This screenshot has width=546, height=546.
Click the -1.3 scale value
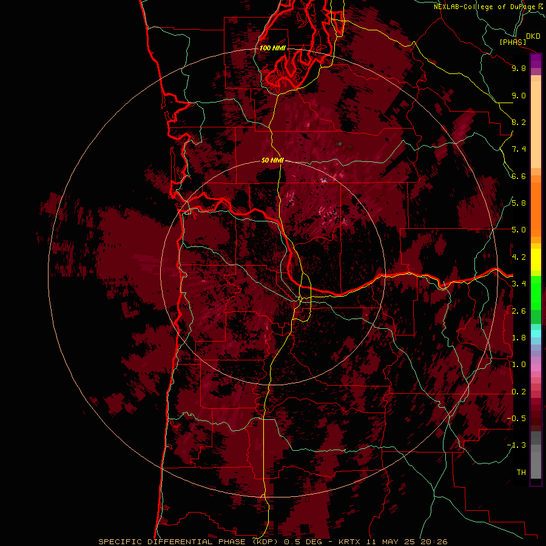[x=516, y=445]
